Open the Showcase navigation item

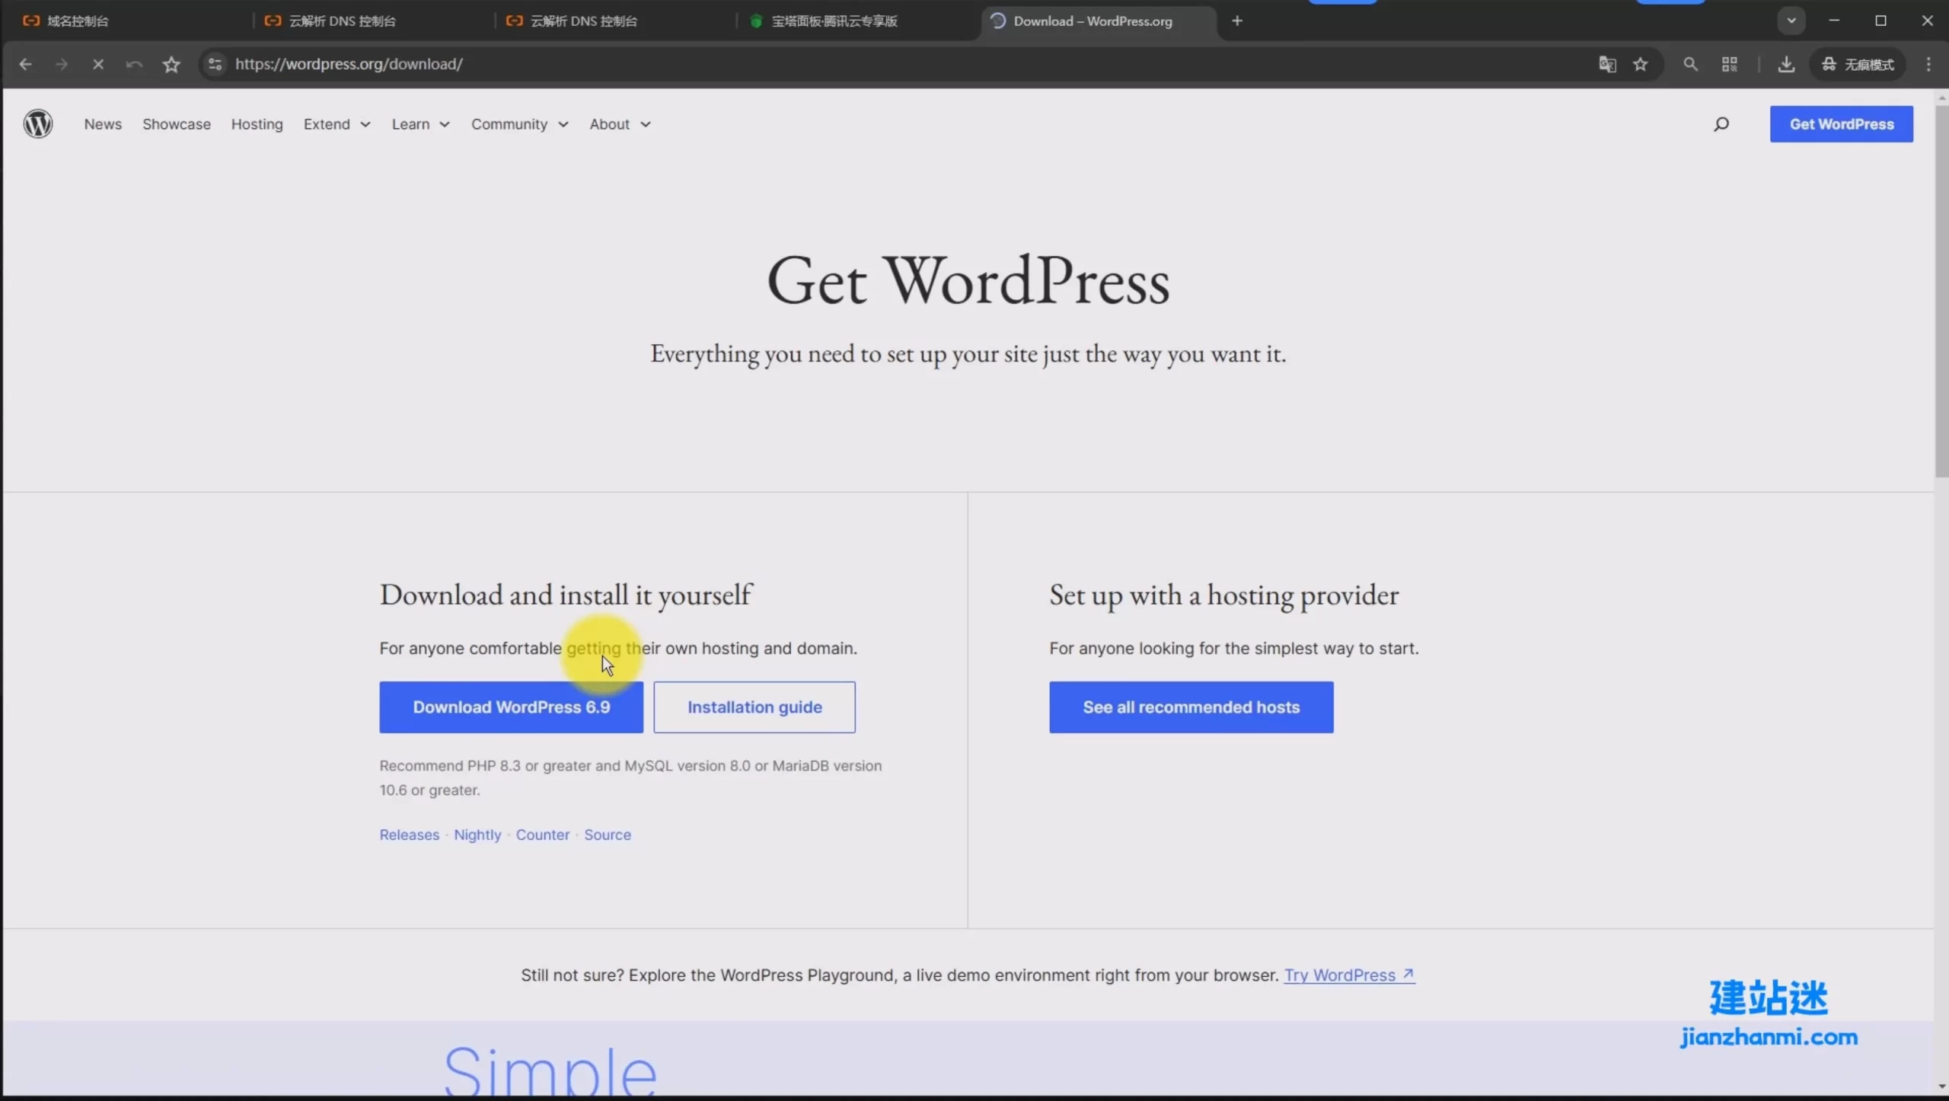click(x=177, y=124)
